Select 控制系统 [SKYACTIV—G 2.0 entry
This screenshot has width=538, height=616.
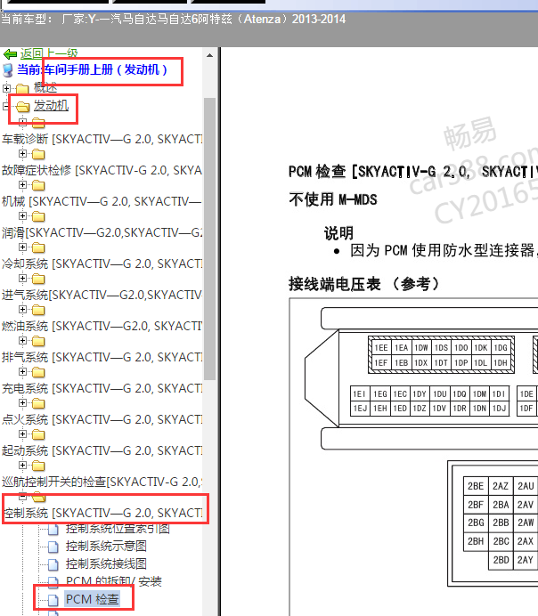tap(103, 513)
